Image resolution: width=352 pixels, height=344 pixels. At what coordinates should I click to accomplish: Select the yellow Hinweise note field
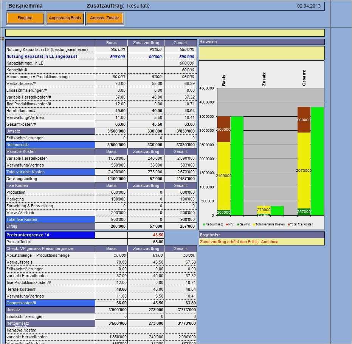(261, 53)
